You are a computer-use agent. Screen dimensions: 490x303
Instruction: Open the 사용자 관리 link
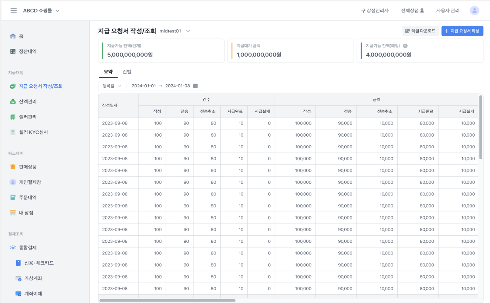[x=448, y=11]
